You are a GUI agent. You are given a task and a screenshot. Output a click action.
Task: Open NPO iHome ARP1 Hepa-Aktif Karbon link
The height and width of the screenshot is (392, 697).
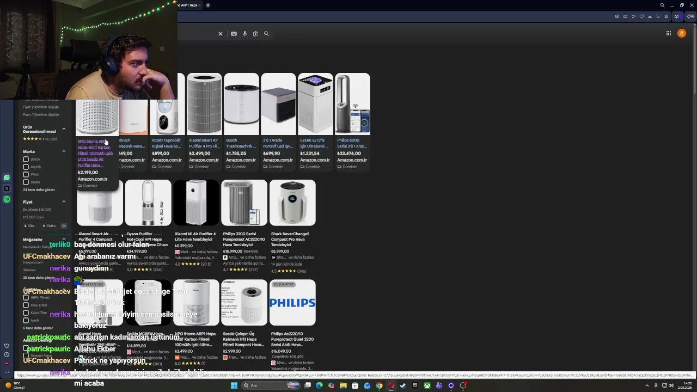[95, 153]
